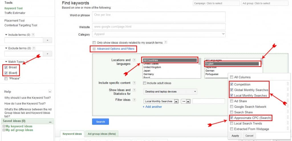Screen dimensions: 292x141
Task: Check Search Share column checkbox
Action: 232,112
